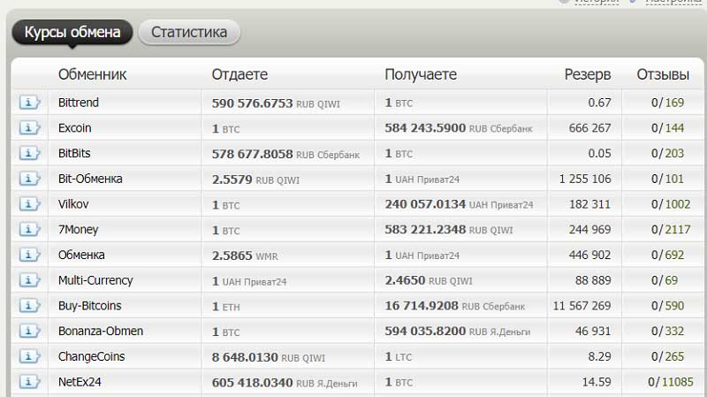
Task: Select rate 2.4650 RUB QIWI
Action: coord(429,280)
